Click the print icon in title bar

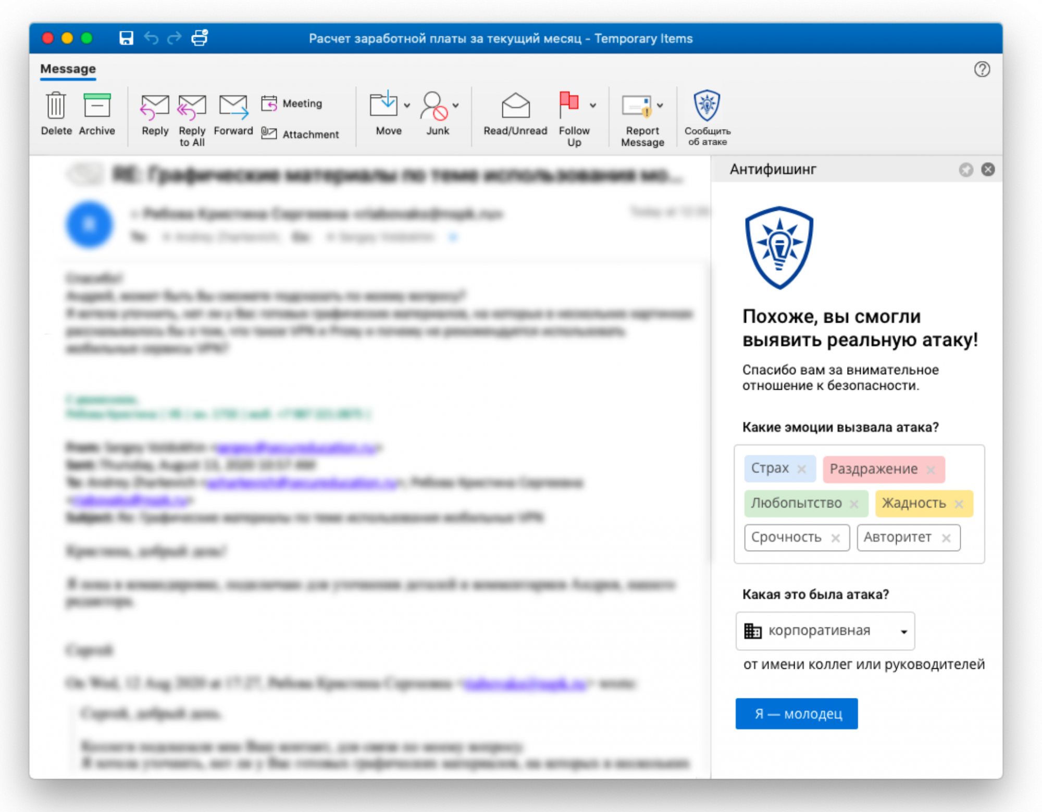click(200, 38)
